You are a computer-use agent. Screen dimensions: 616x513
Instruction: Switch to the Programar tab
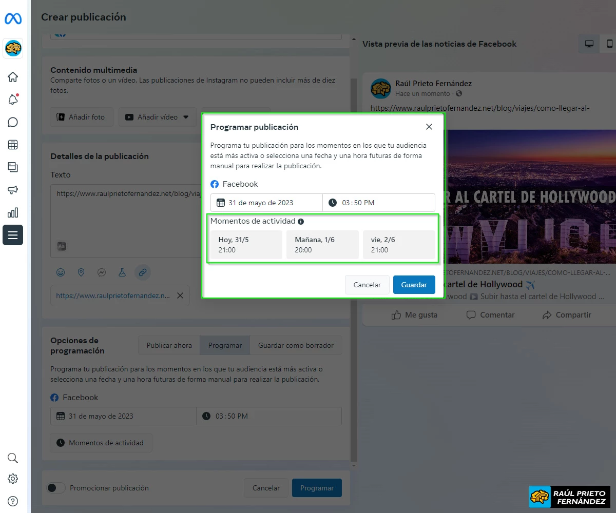point(224,345)
